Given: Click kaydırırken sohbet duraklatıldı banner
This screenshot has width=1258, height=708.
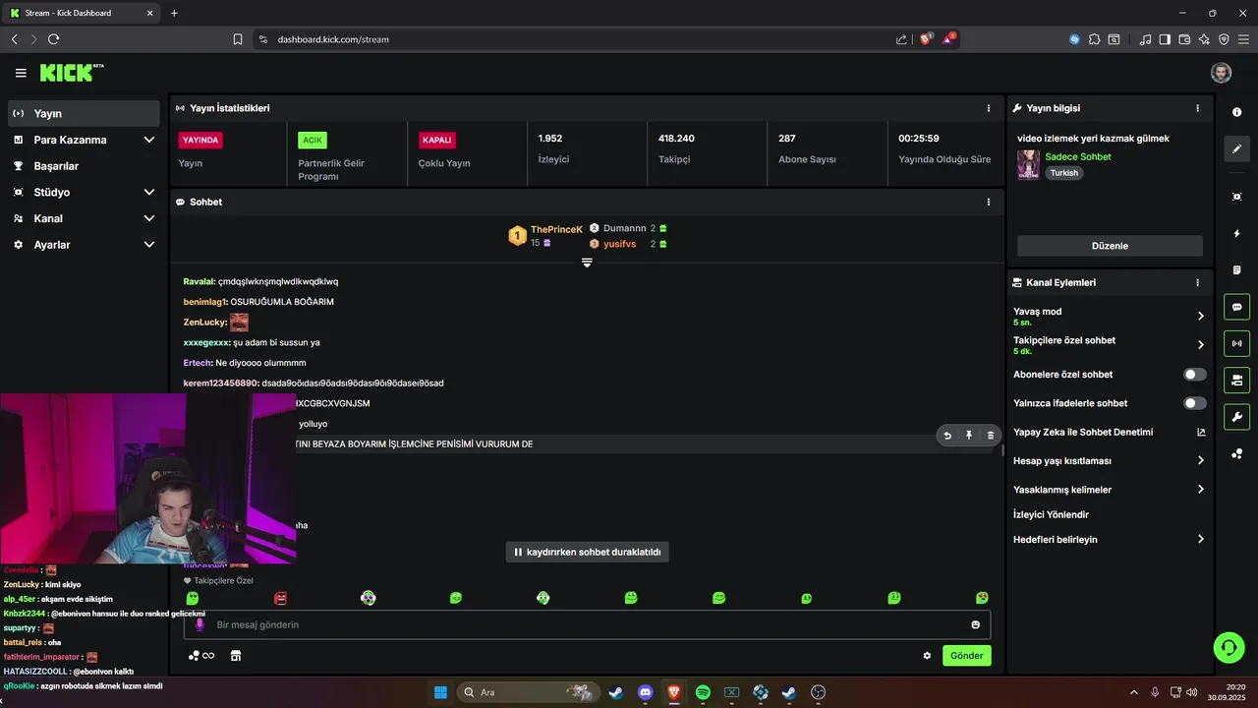Looking at the screenshot, I should coord(588,553).
